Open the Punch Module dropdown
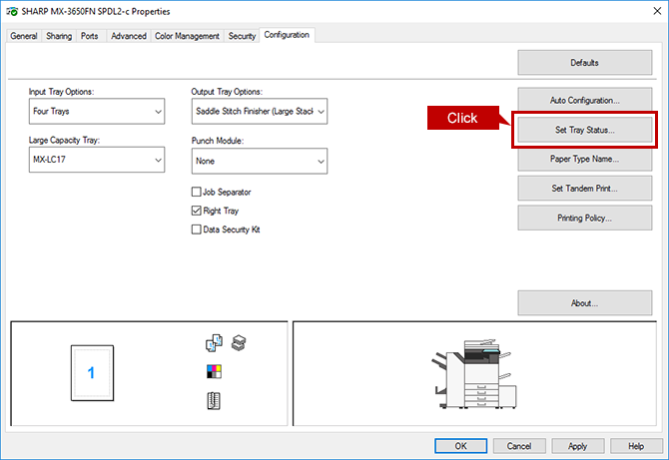The height and width of the screenshot is (460, 669). [260, 161]
